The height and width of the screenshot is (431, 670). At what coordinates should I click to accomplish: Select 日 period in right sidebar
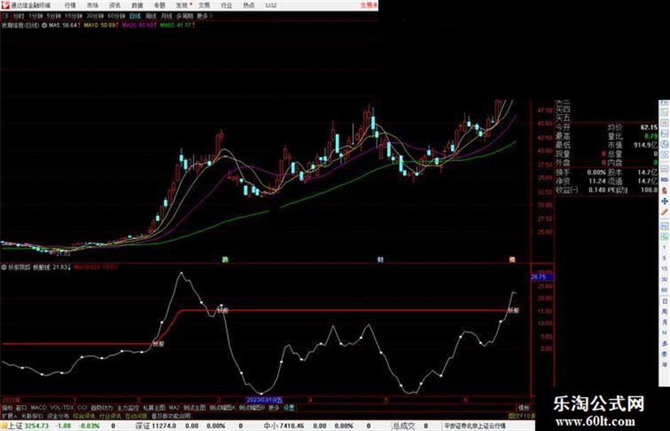tap(664, 301)
